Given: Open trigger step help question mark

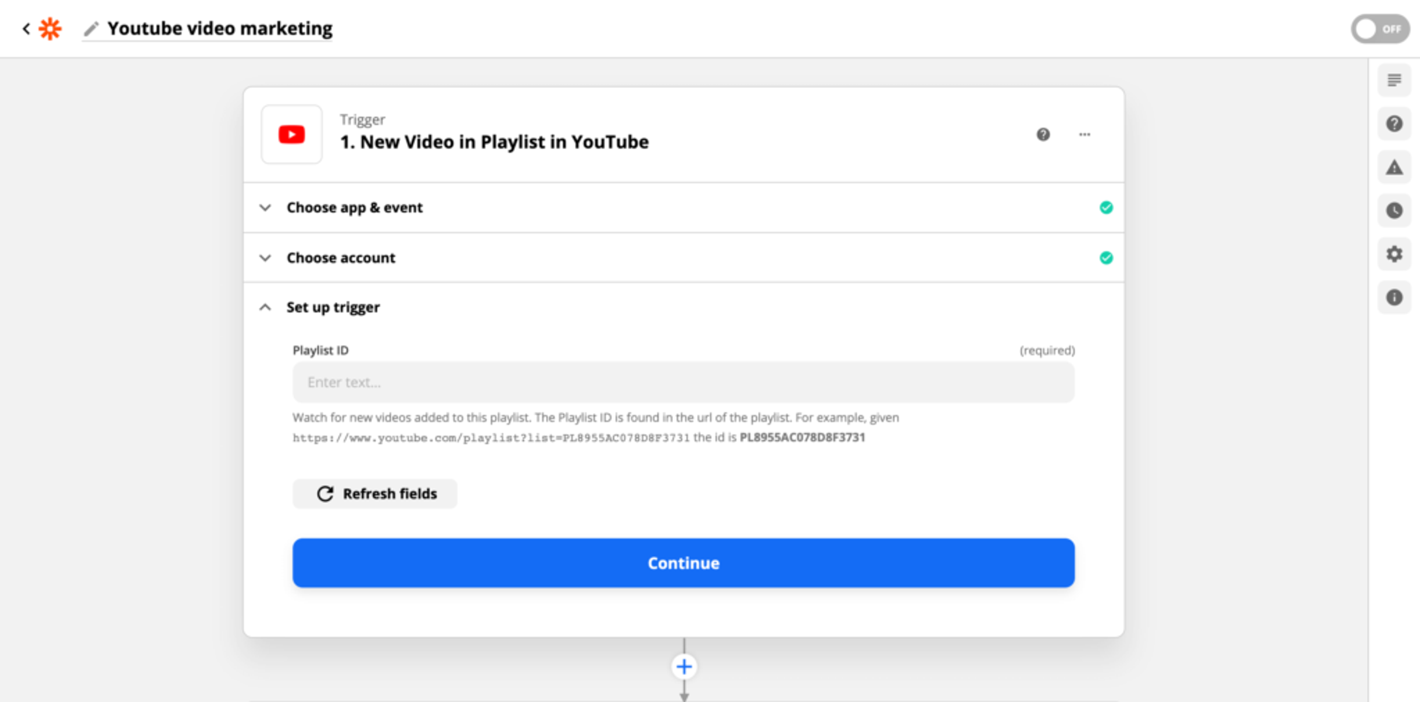Looking at the screenshot, I should click(1043, 135).
